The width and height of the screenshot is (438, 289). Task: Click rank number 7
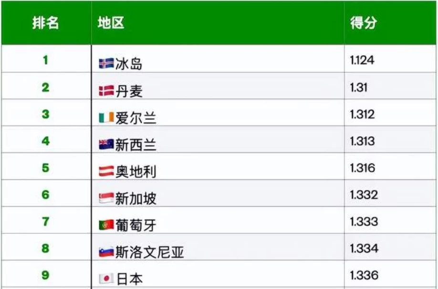pyautogui.click(x=45, y=222)
